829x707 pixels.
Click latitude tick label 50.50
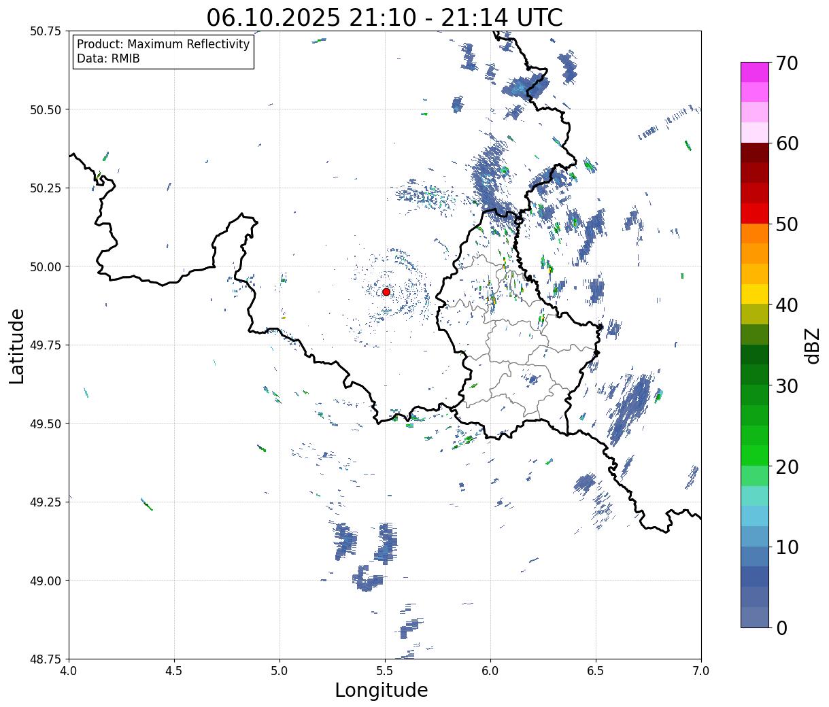(45, 109)
